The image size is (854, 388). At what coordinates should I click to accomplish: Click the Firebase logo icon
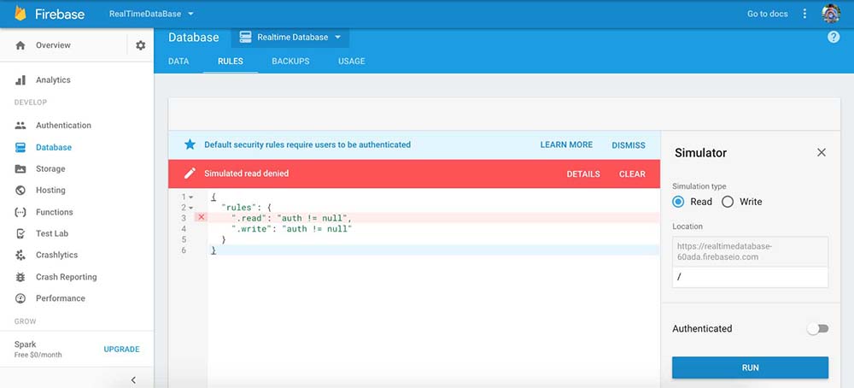pyautogui.click(x=20, y=14)
